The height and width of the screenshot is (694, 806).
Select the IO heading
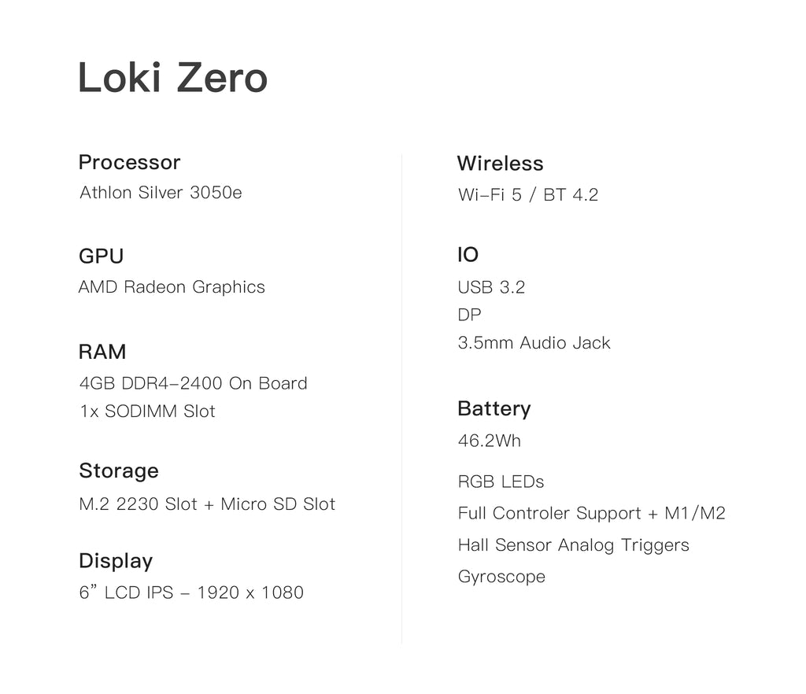coord(468,255)
